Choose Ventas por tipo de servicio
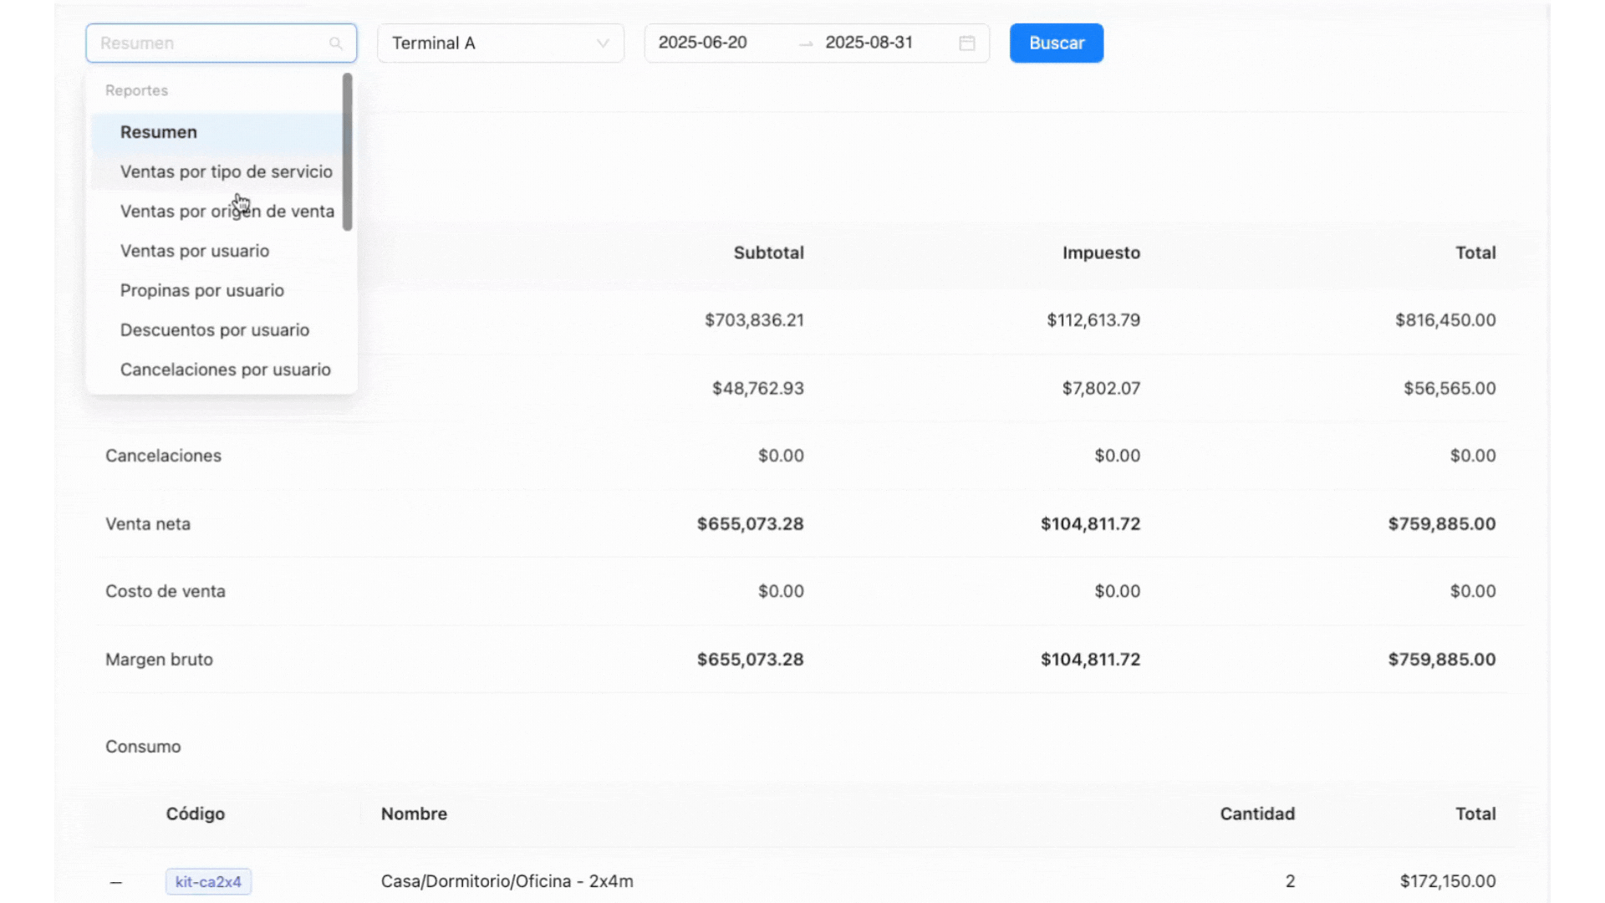This screenshot has width=1605, height=903. [x=226, y=171]
